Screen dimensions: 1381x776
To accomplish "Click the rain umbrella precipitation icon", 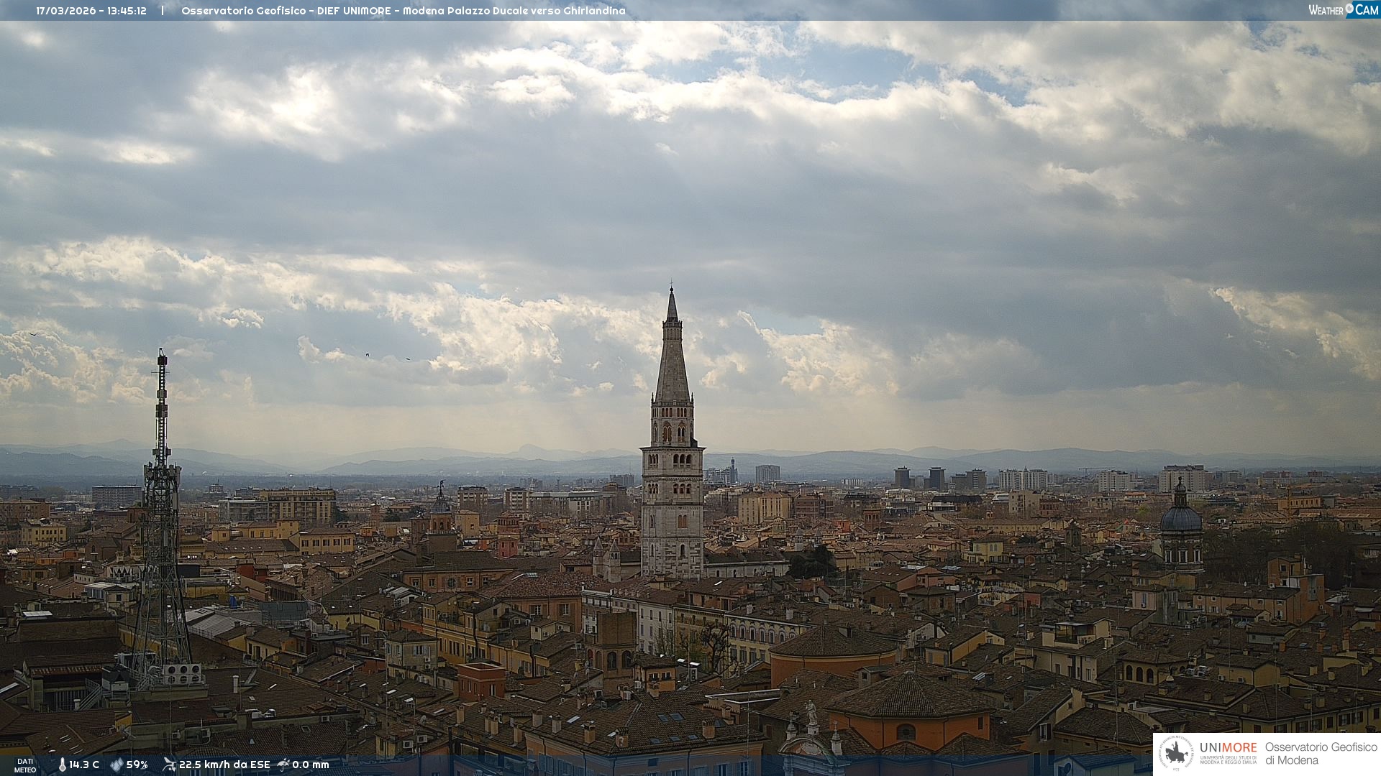I will pyautogui.click(x=283, y=765).
